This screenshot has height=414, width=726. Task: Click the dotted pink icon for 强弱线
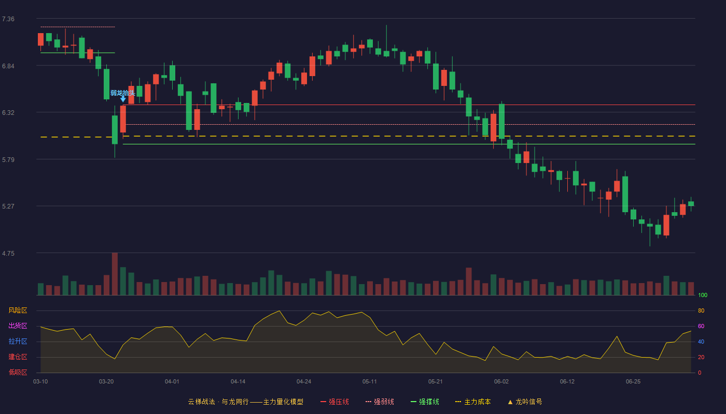click(x=368, y=402)
